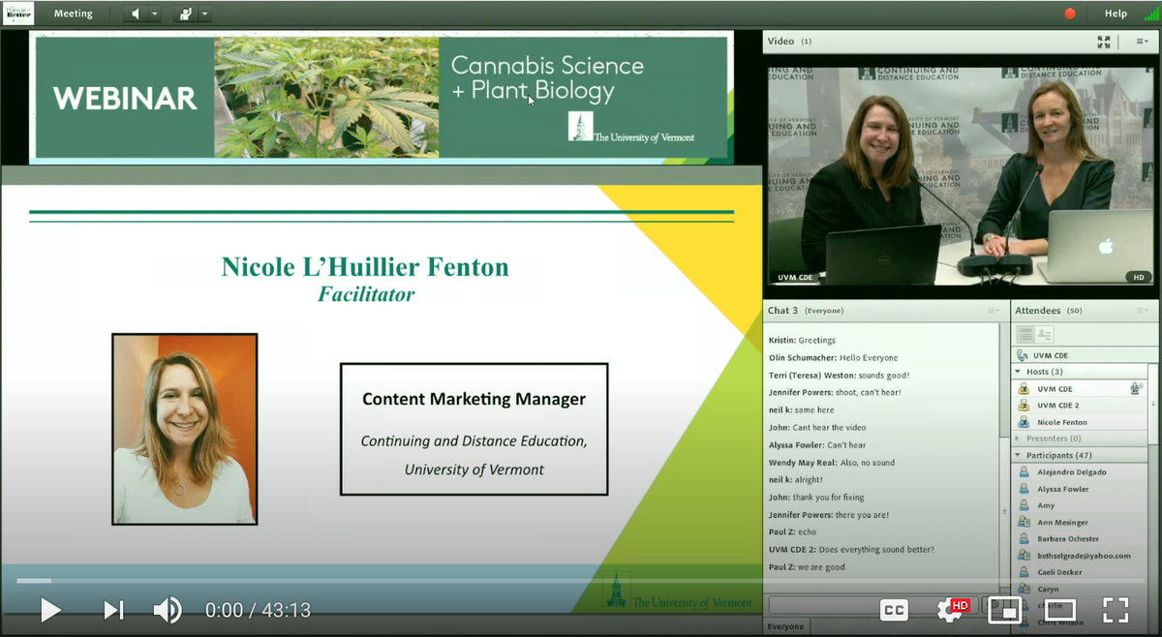Skip to the next video
Screen dimensions: 1162x637
coord(113,609)
